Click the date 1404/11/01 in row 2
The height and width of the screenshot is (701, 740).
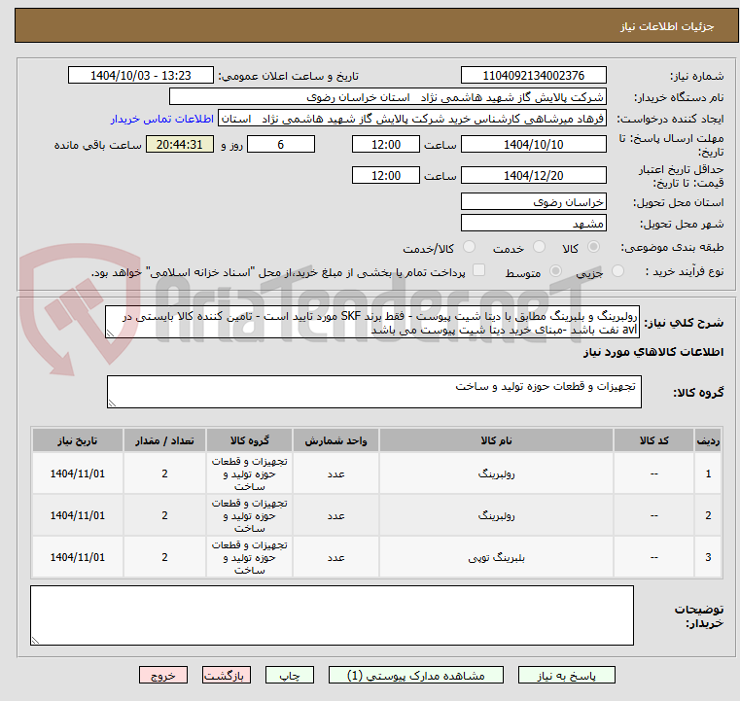tap(78, 515)
